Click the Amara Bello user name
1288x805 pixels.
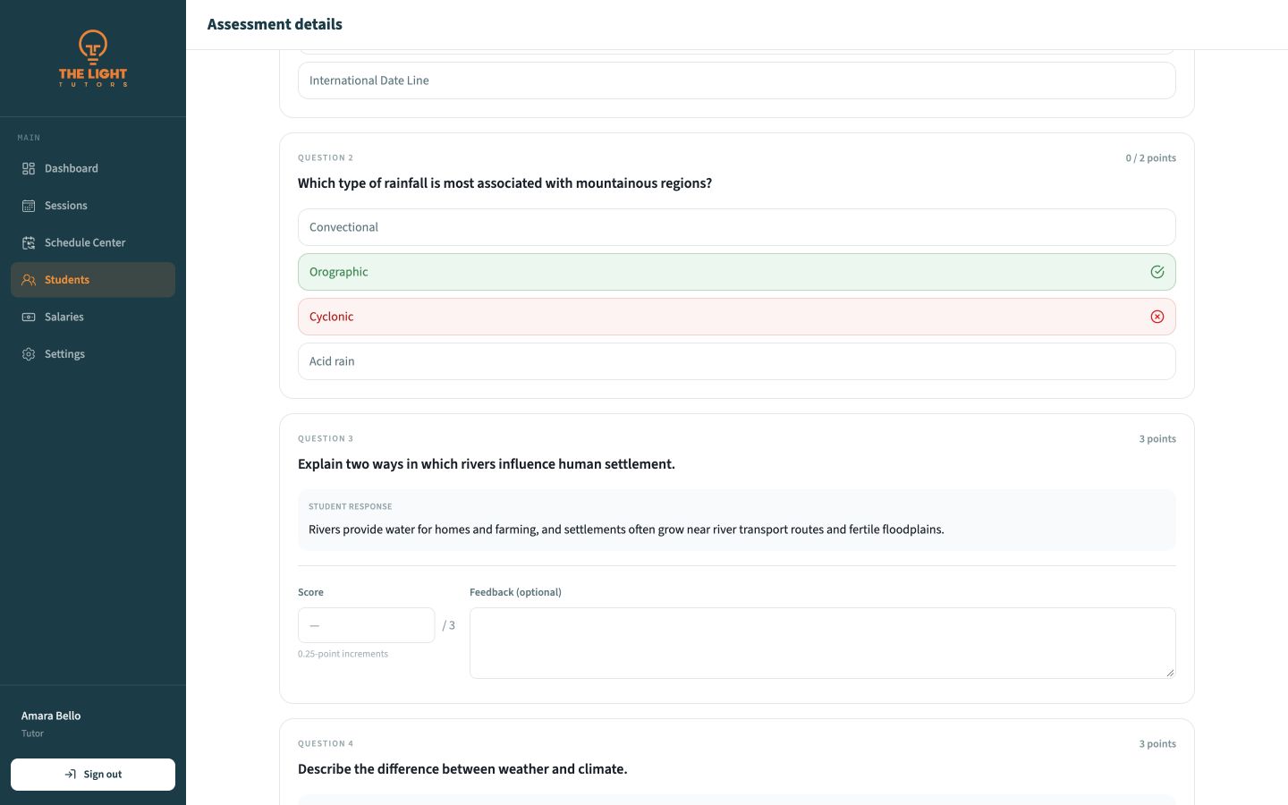(51, 716)
